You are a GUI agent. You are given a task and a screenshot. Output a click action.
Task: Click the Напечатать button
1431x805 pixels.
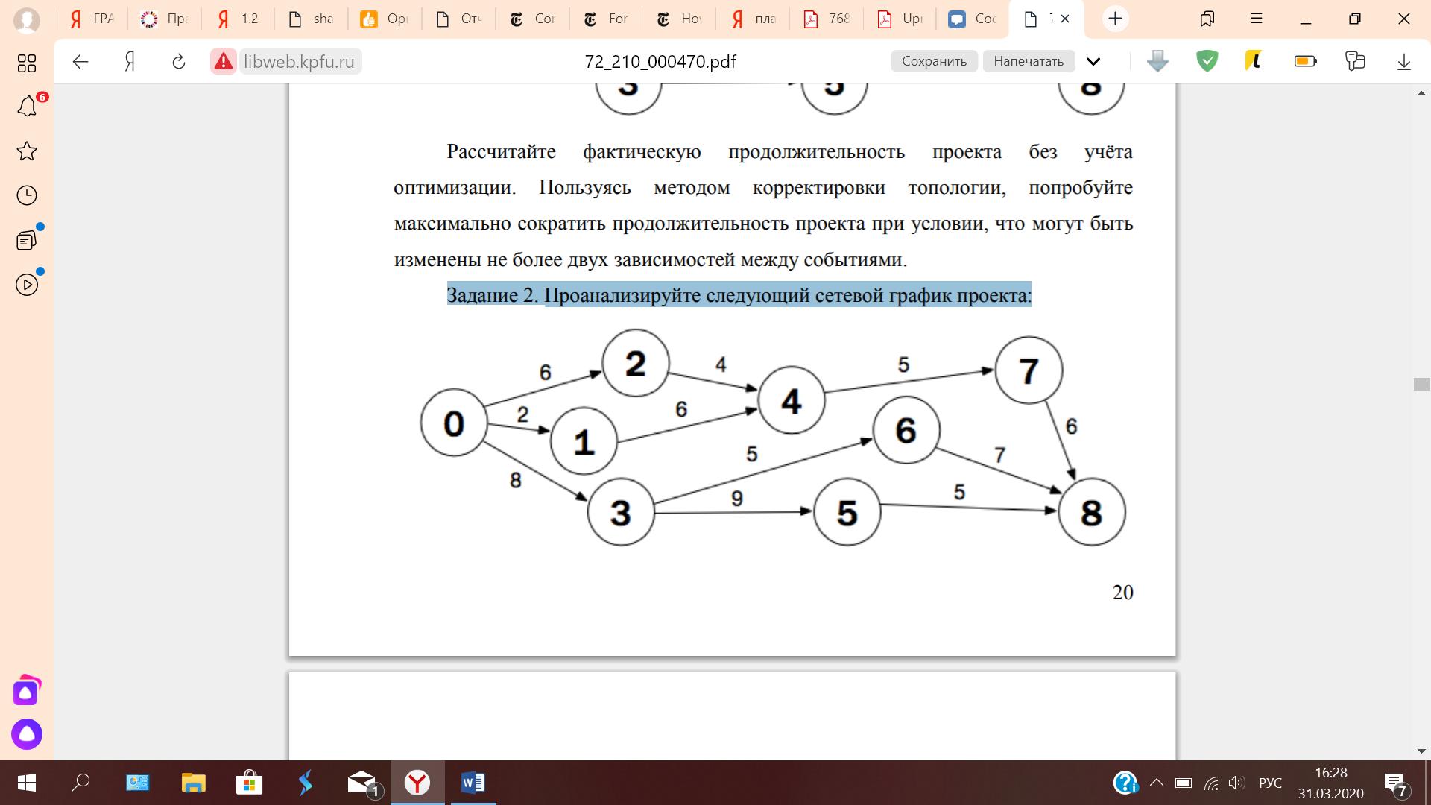point(1029,61)
